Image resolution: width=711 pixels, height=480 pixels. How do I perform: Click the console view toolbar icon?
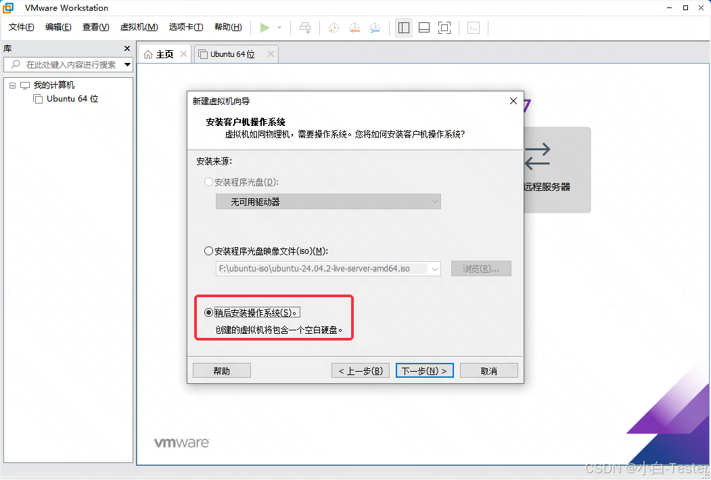pyautogui.click(x=474, y=28)
